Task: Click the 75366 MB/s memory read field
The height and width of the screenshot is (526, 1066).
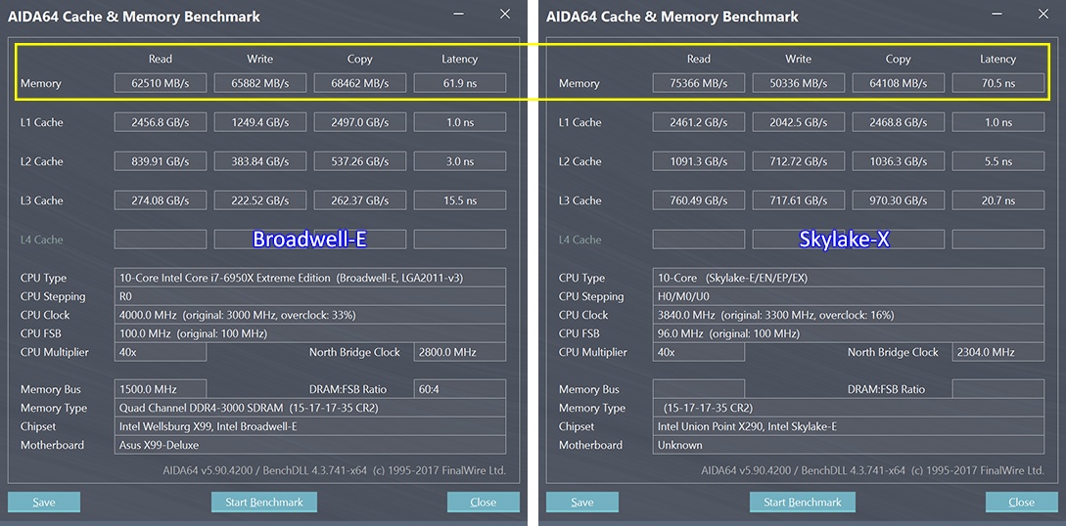Action: click(x=699, y=83)
